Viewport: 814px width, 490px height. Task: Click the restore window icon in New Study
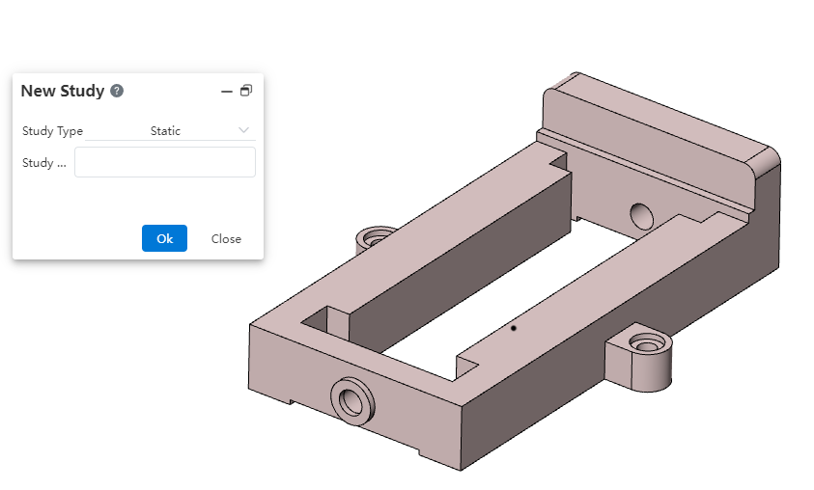246,91
